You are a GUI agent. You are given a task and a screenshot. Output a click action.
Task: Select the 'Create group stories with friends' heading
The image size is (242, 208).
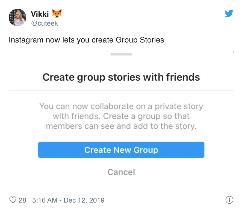coord(121,77)
